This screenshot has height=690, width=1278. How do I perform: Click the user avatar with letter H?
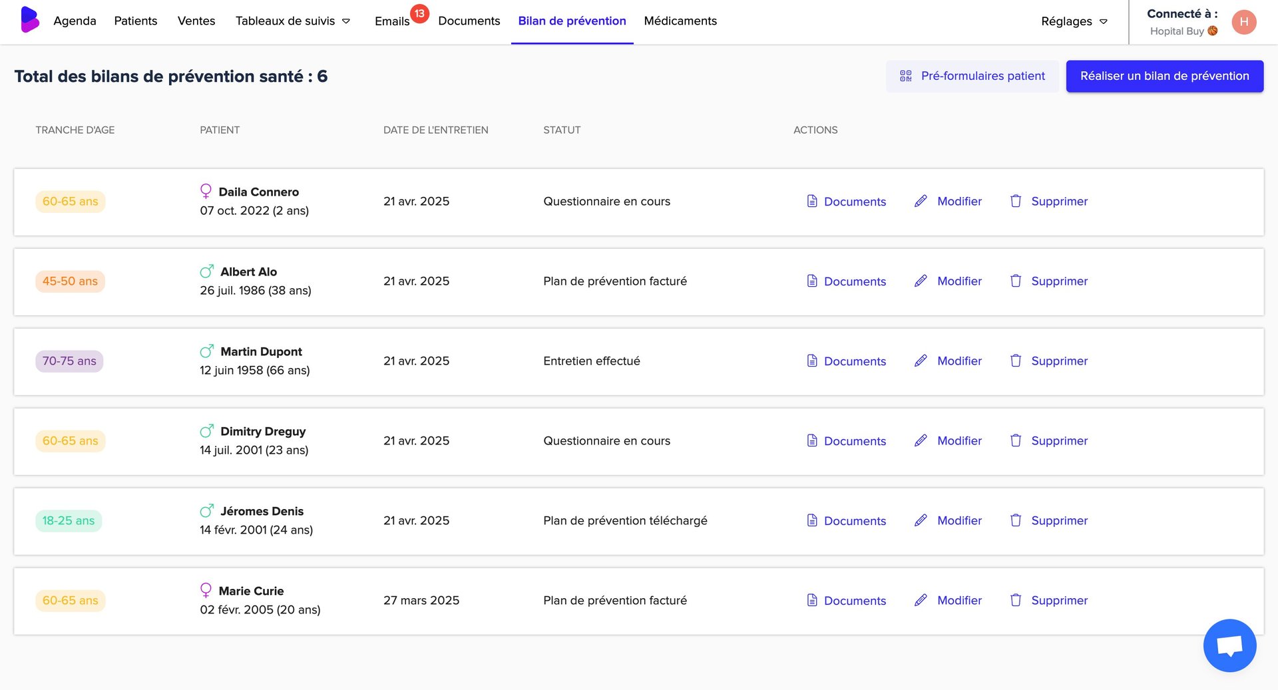1243,22
